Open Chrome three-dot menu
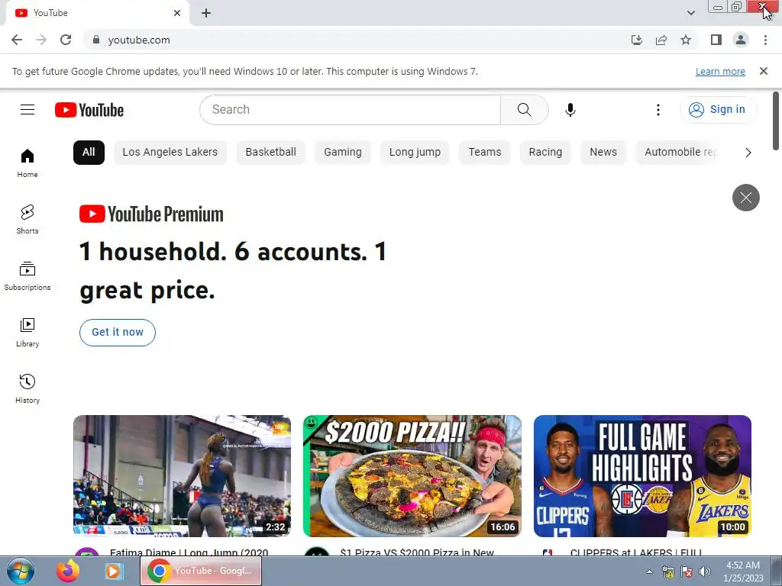 point(765,40)
